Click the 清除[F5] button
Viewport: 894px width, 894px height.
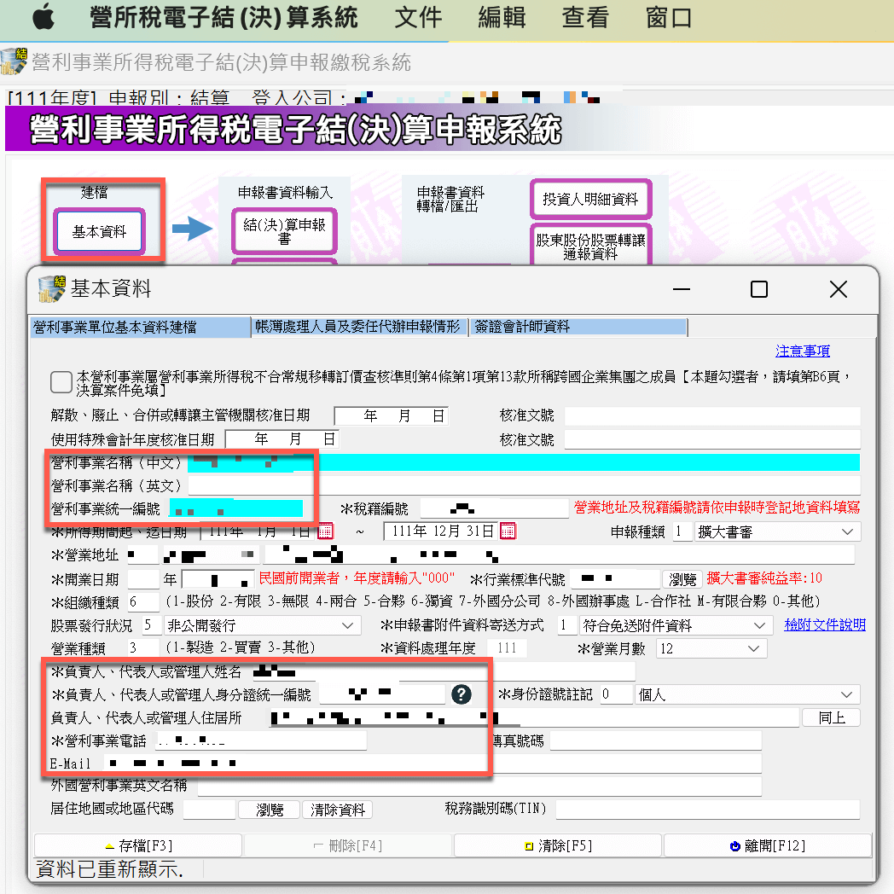point(558,845)
